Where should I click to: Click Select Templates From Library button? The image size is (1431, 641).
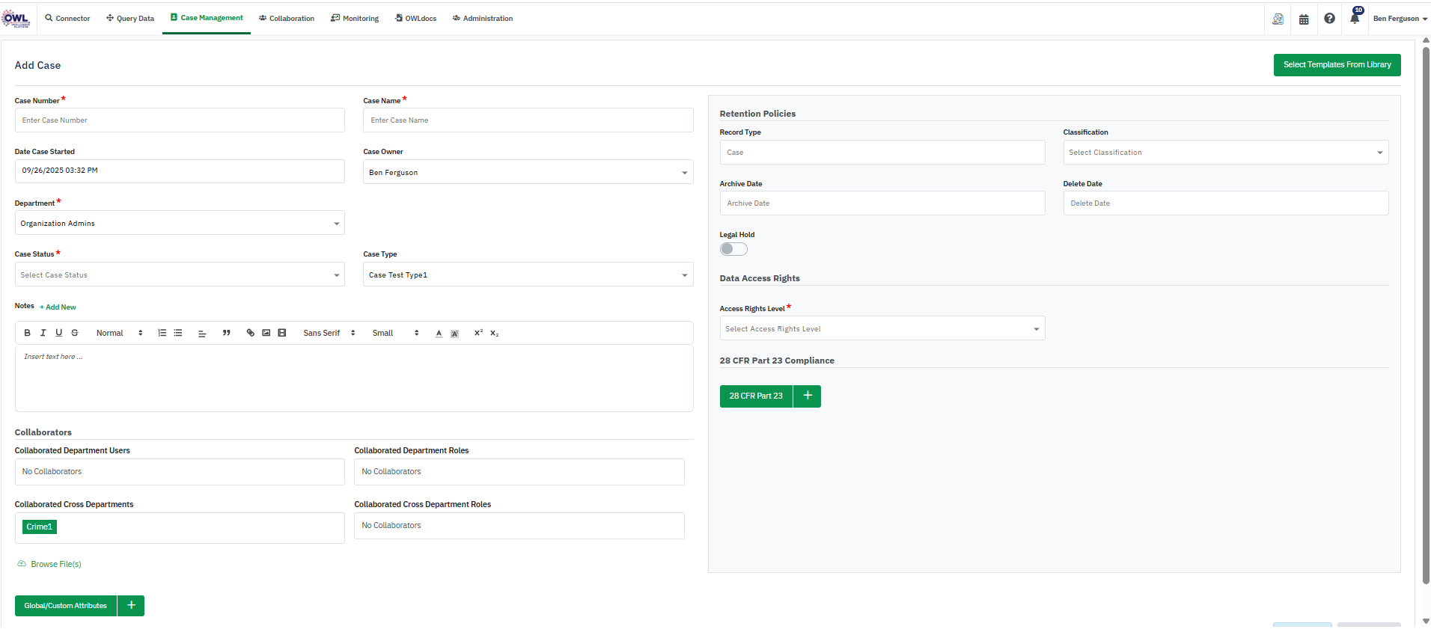[1337, 65]
